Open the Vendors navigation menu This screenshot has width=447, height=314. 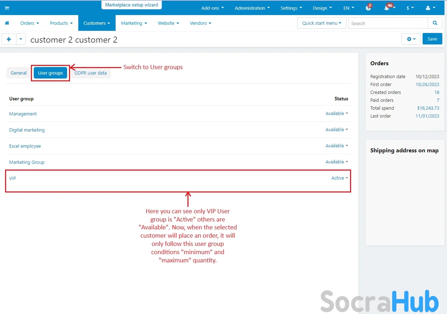click(200, 23)
